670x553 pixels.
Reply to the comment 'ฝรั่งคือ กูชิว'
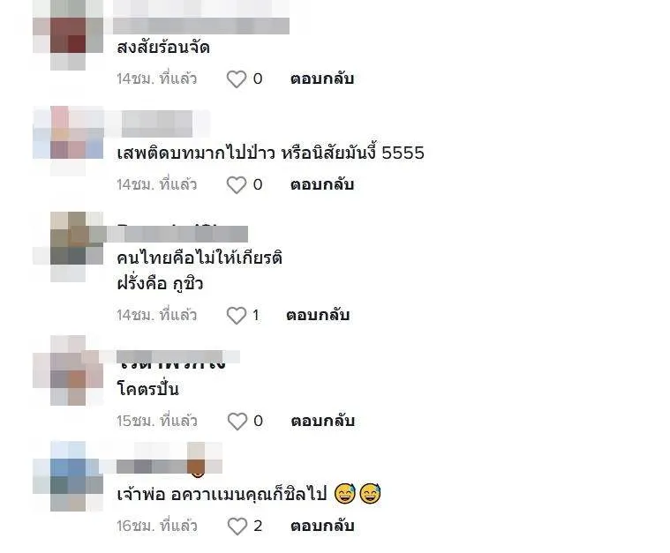pos(318,316)
